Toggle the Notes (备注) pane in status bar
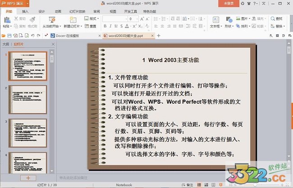The image size is (293, 188). 187,185
